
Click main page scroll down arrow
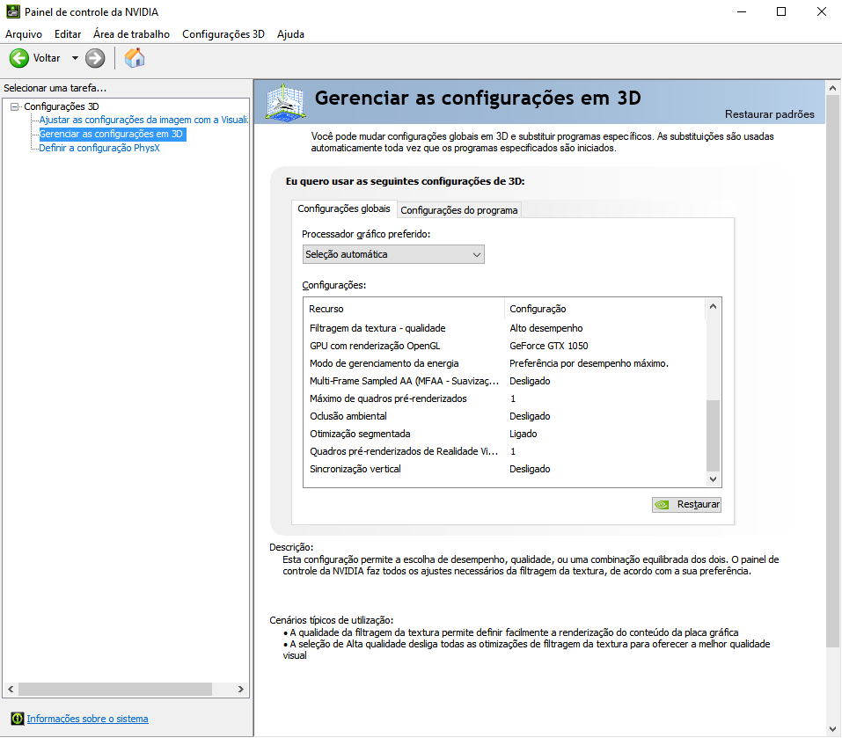click(832, 729)
